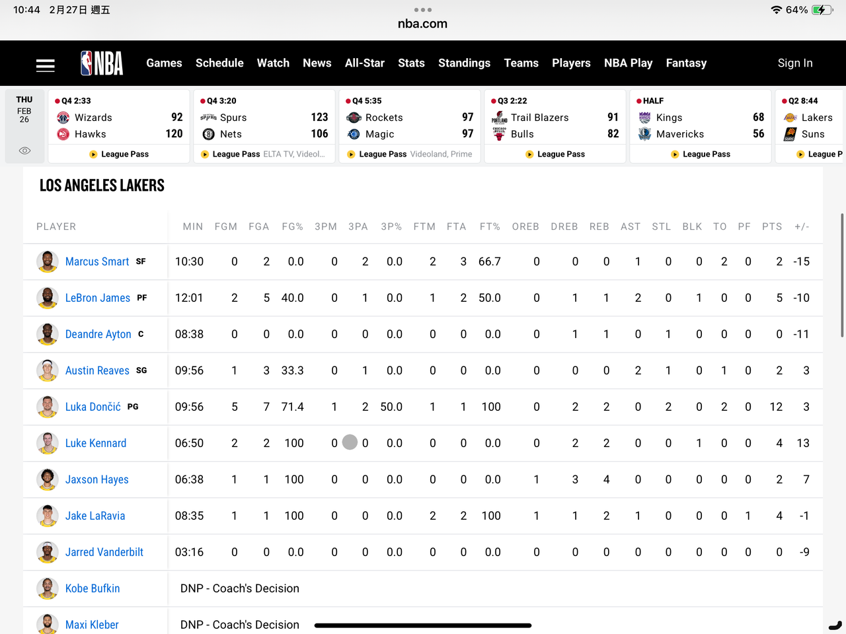Open Jarred Vanderbilt's headshot
The height and width of the screenshot is (634, 846).
click(48, 552)
